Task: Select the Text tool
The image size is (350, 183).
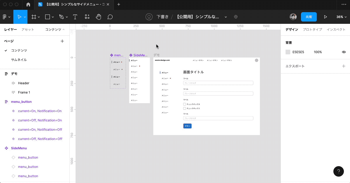Action: pyautogui.click(x=75, y=17)
